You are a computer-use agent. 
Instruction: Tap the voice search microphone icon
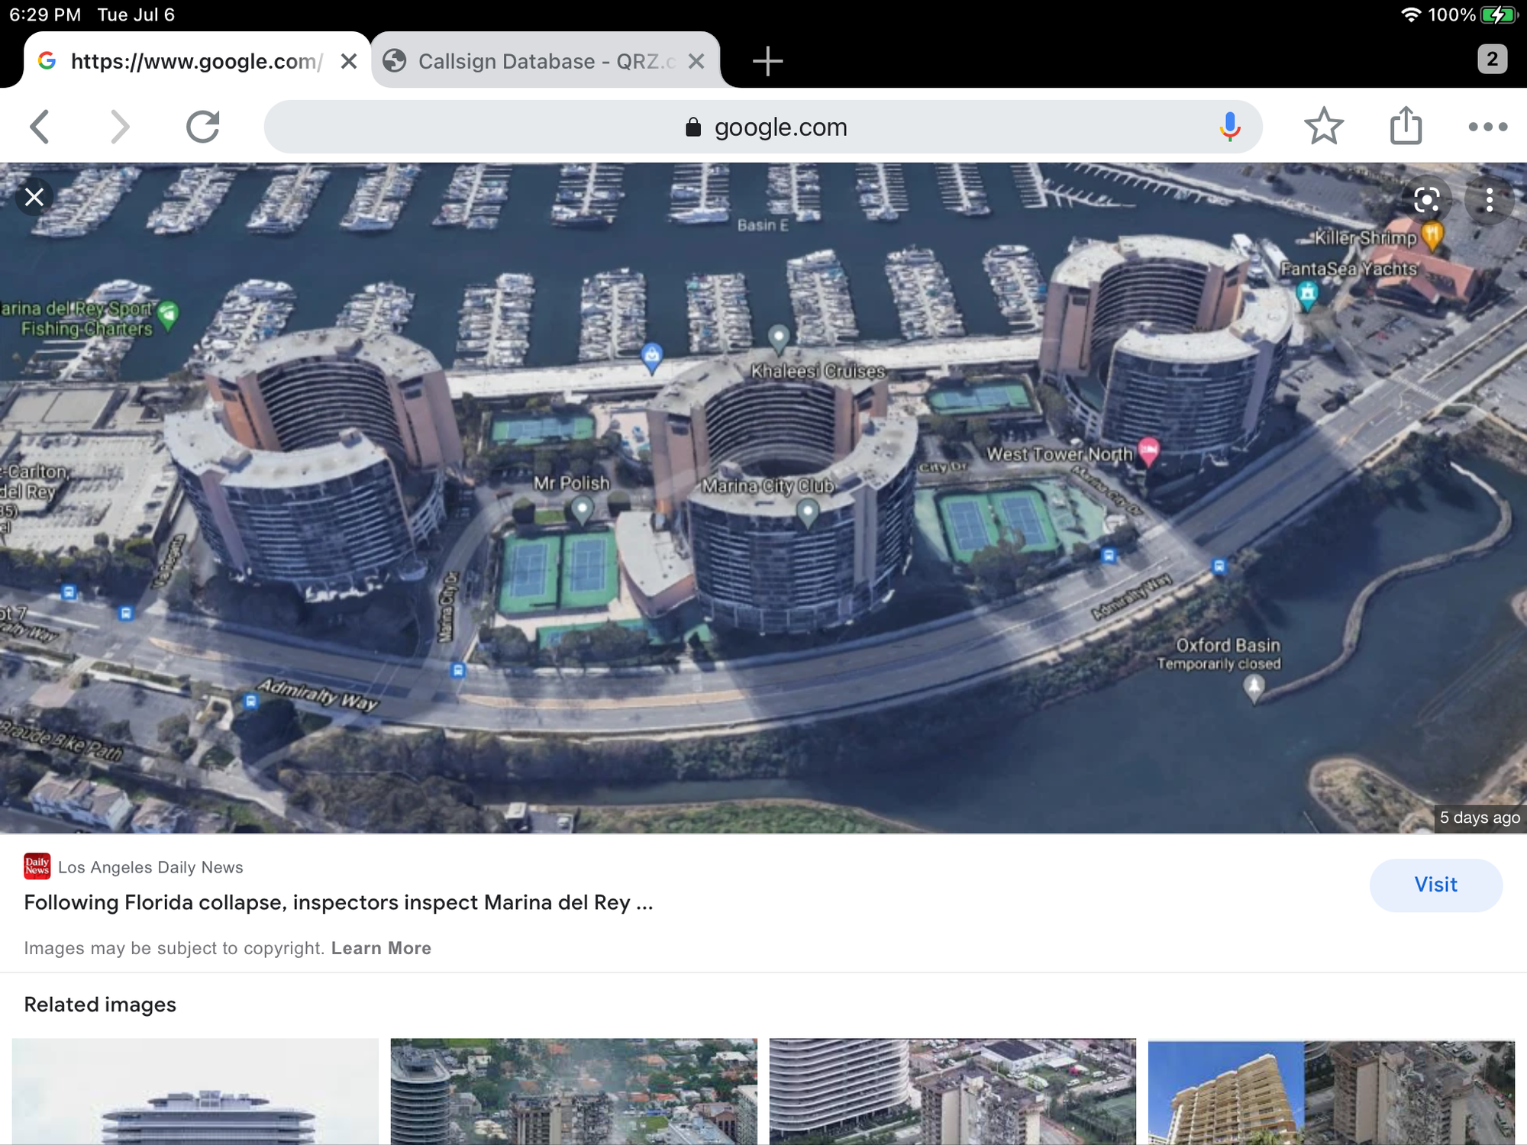click(x=1229, y=127)
